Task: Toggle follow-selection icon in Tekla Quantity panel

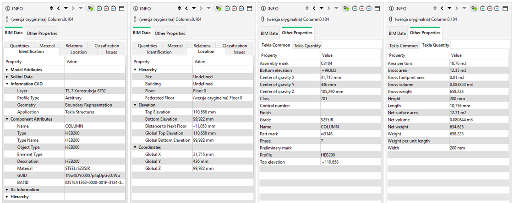Action: click(x=474, y=9)
